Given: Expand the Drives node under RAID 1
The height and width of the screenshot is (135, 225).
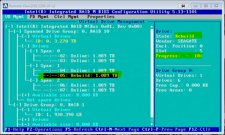Looking at the screenshot, I should coord(26,120).
